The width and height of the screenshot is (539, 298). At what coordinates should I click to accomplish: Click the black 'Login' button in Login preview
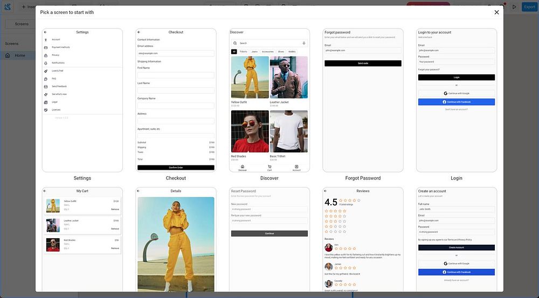click(456, 78)
